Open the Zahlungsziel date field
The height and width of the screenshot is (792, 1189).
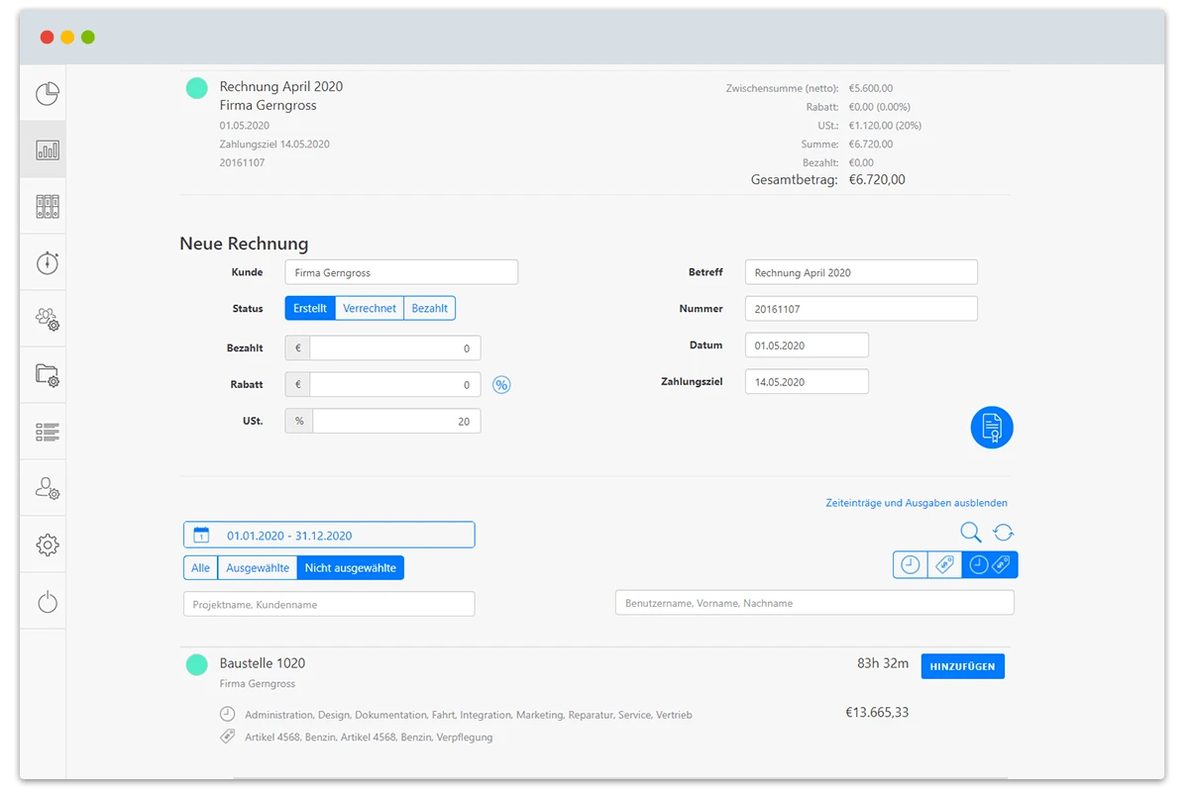coord(807,381)
